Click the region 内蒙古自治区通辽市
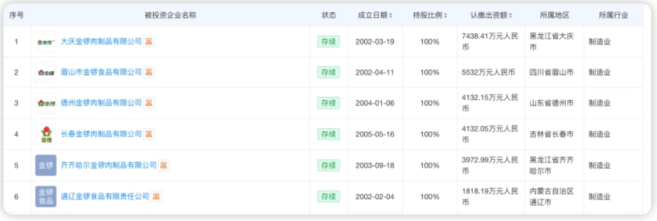The image size is (657, 221). 552,196
